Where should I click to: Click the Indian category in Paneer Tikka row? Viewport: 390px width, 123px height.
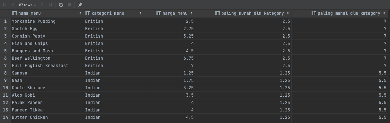(x=114, y=110)
